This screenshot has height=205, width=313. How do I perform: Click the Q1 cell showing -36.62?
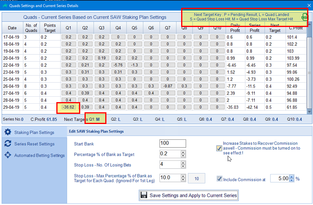[x=68, y=107]
